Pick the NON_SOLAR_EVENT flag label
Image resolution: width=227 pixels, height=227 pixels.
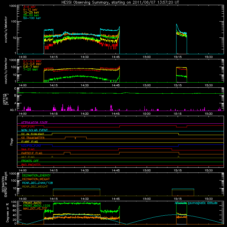click(34, 130)
